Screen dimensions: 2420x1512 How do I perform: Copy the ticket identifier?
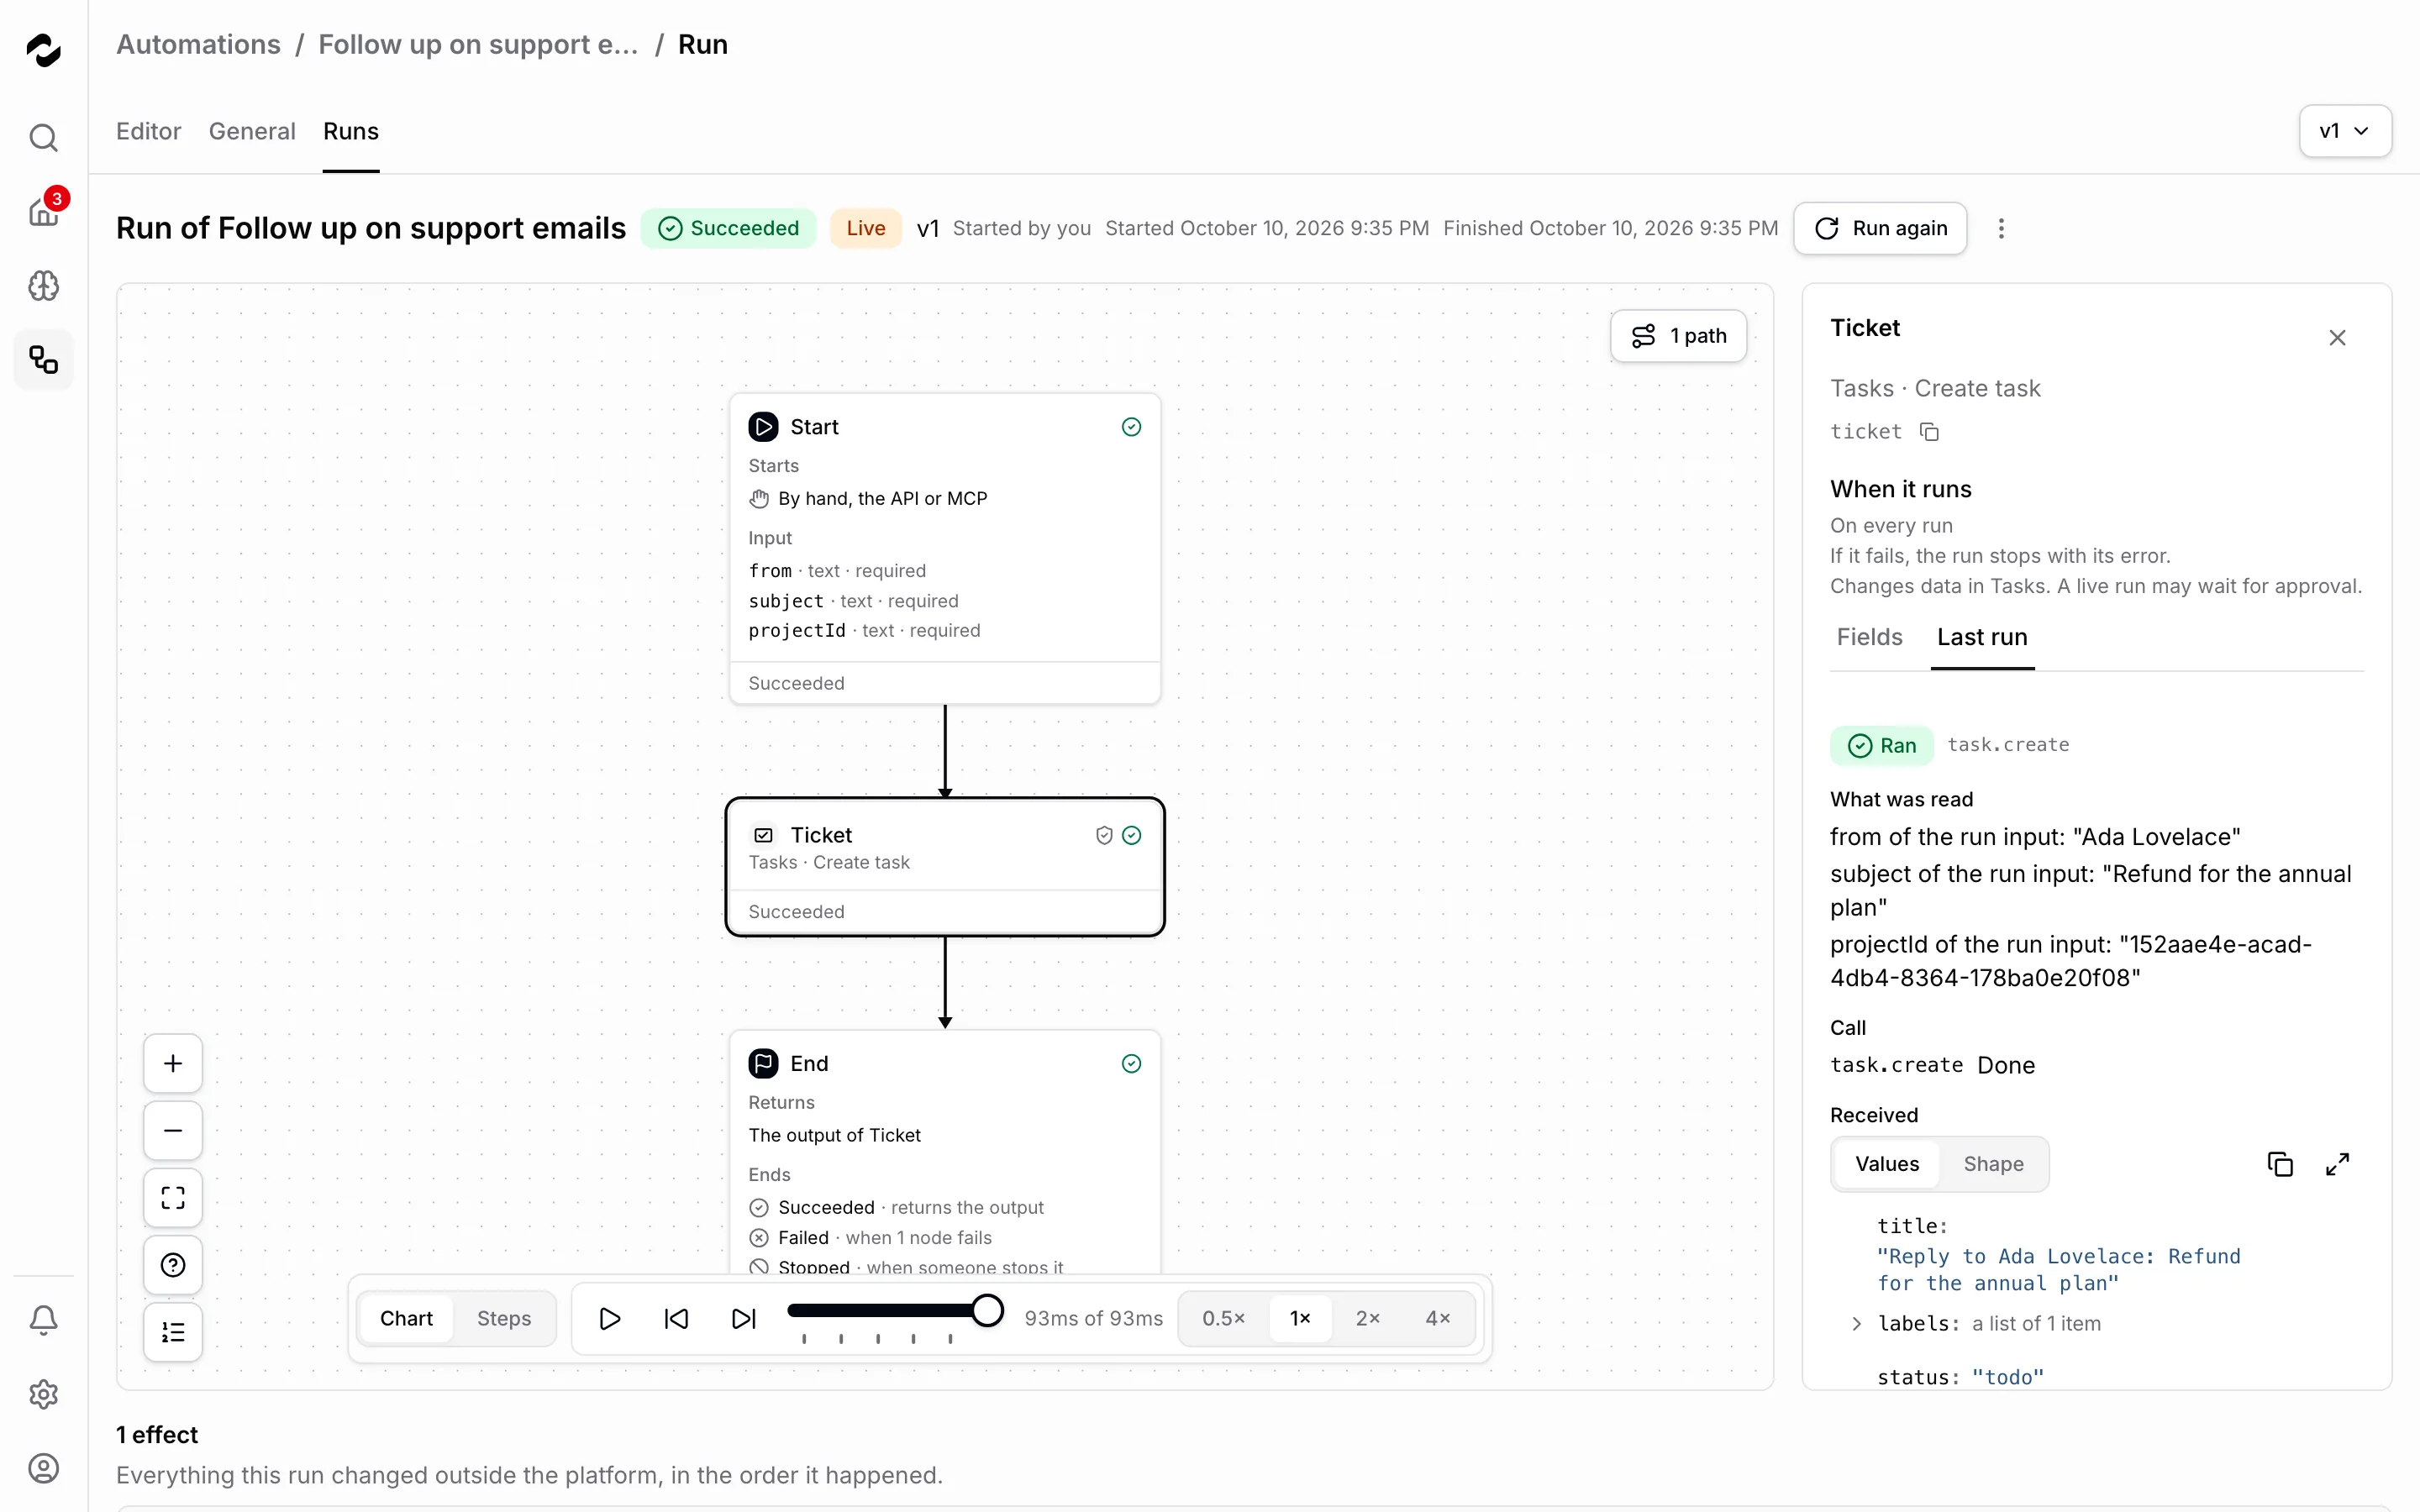tap(1929, 432)
